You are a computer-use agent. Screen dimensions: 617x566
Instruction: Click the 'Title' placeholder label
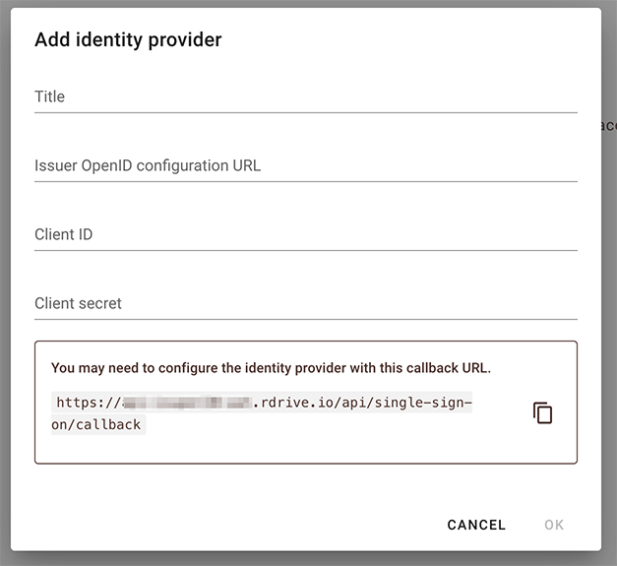pos(49,96)
